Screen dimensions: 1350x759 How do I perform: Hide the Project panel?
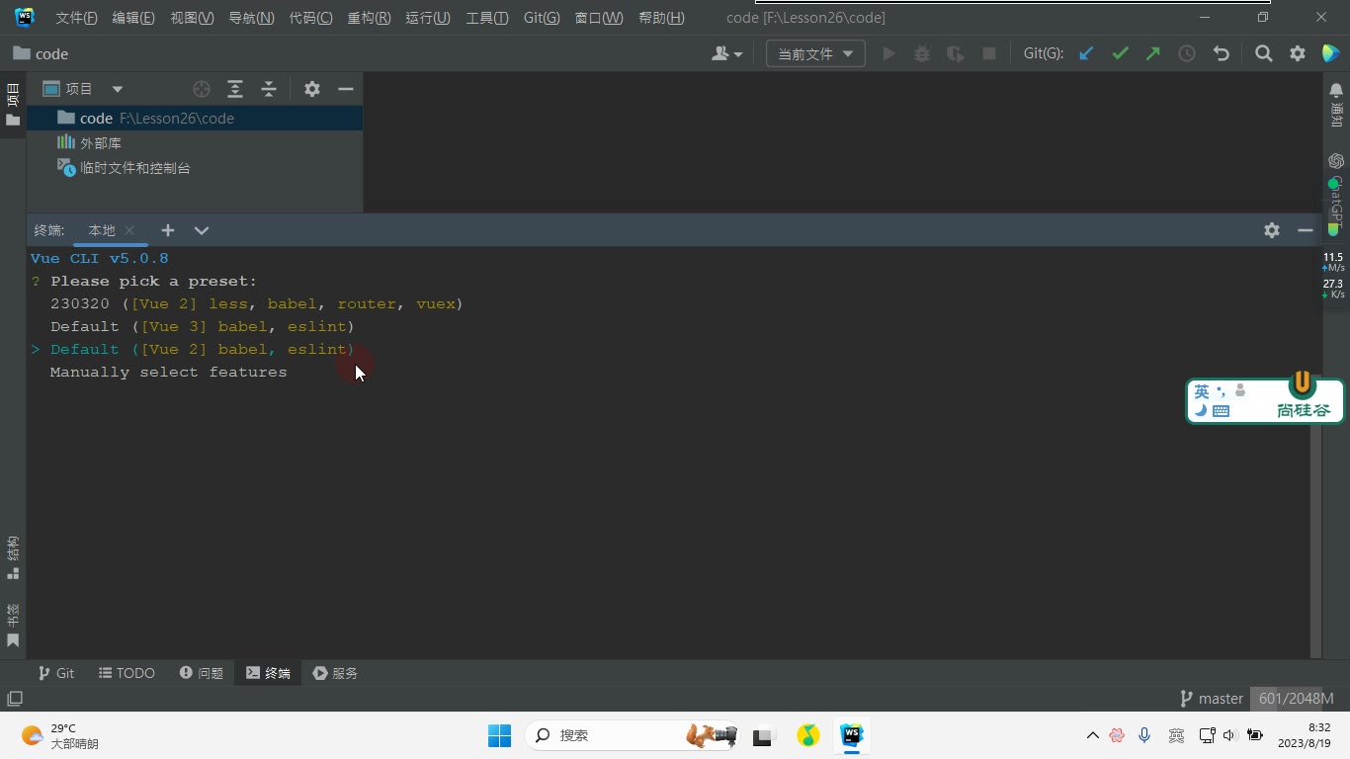(x=346, y=89)
